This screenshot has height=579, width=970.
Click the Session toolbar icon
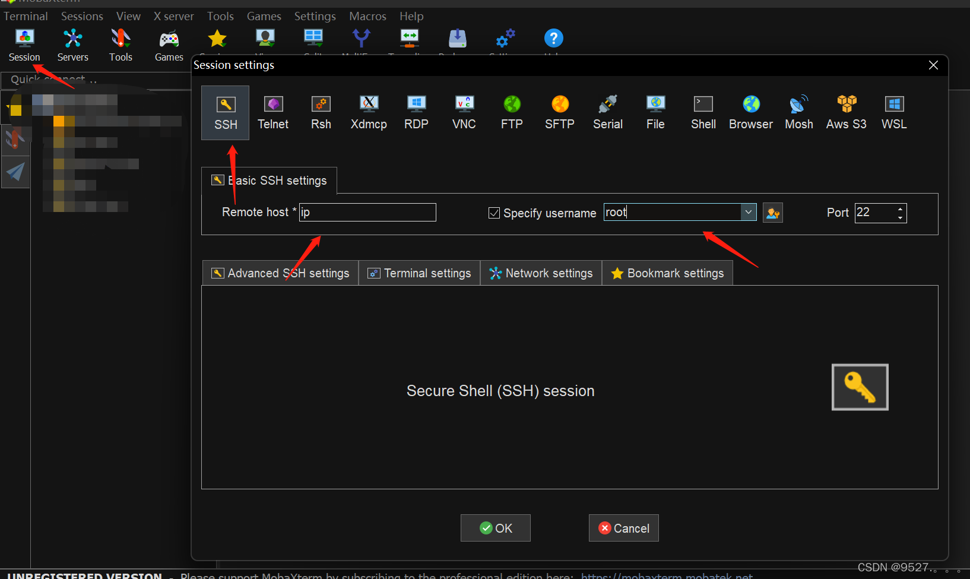point(24,46)
